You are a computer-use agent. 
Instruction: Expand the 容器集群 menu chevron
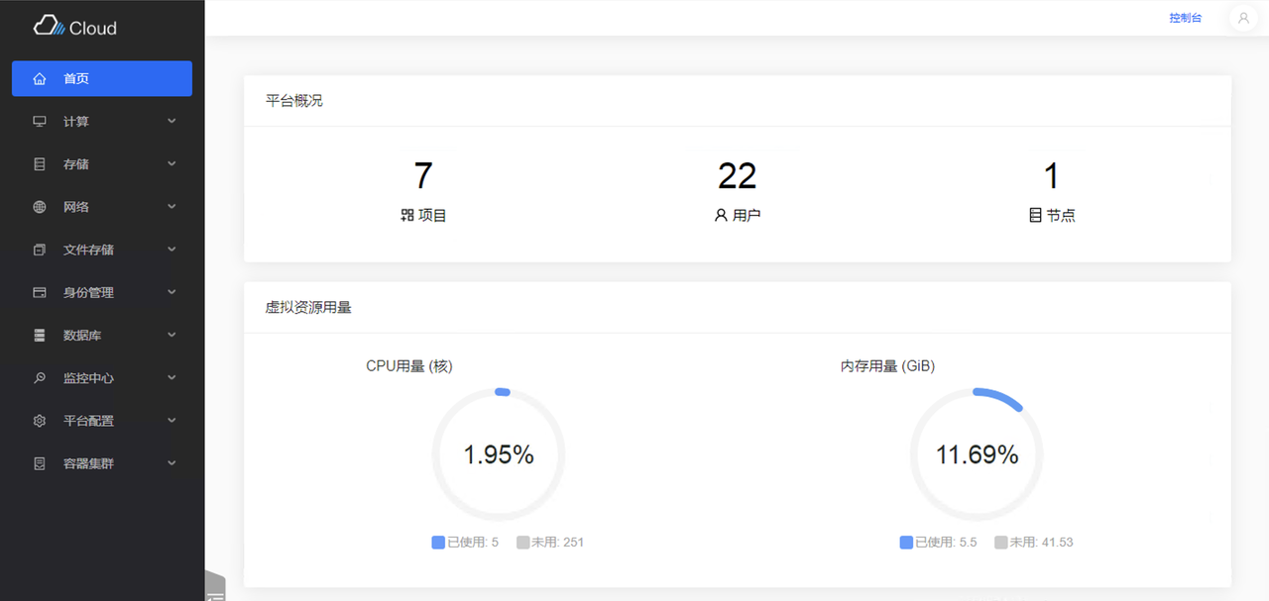(171, 462)
